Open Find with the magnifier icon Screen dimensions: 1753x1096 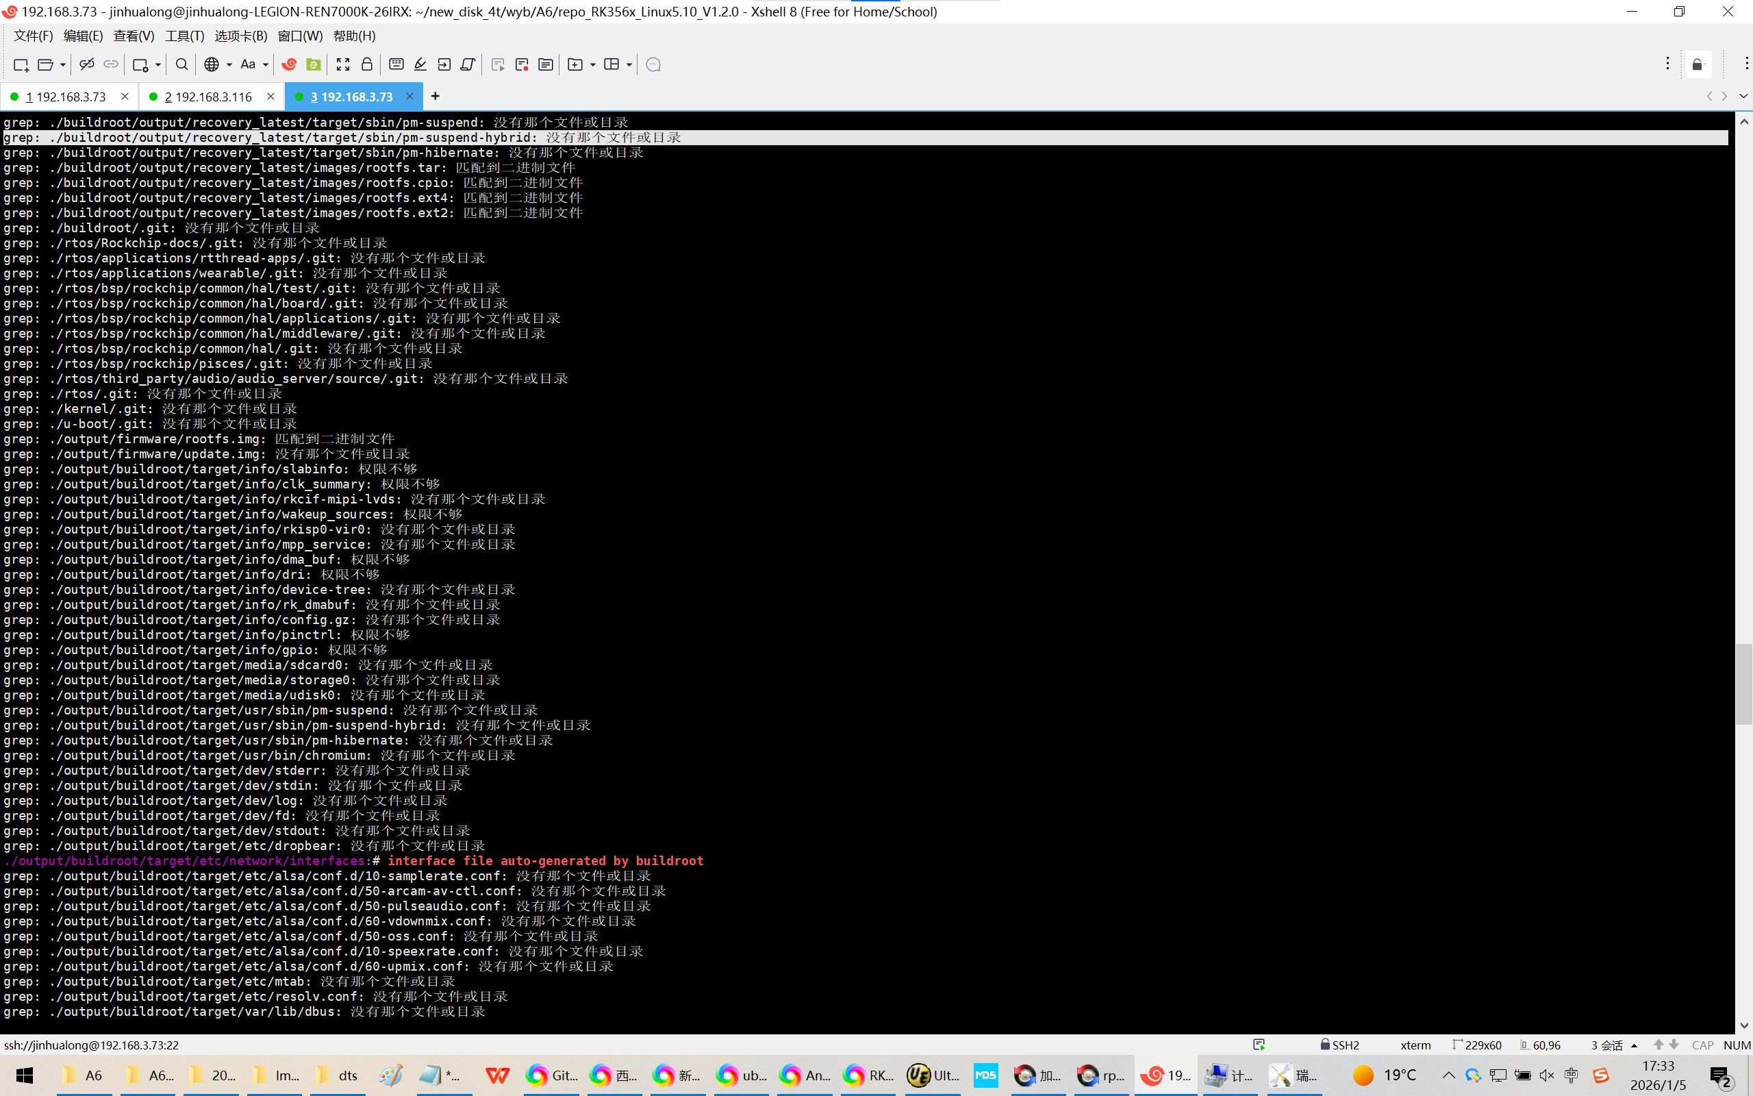point(182,64)
